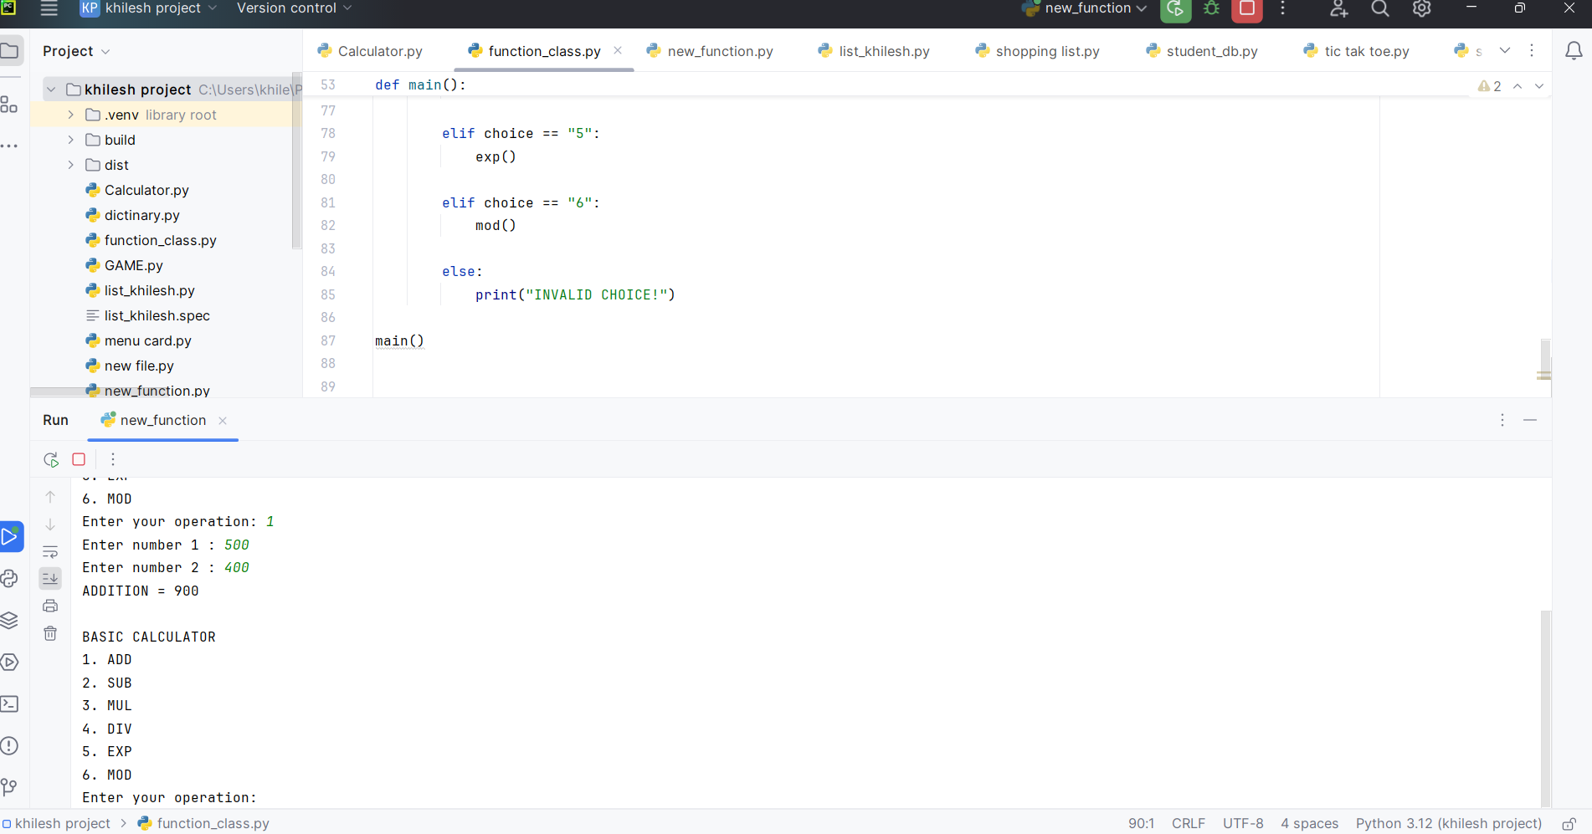Image resolution: width=1592 pixels, height=834 pixels.
Task: Collapse khilesh project root node
Action: (52, 90)
